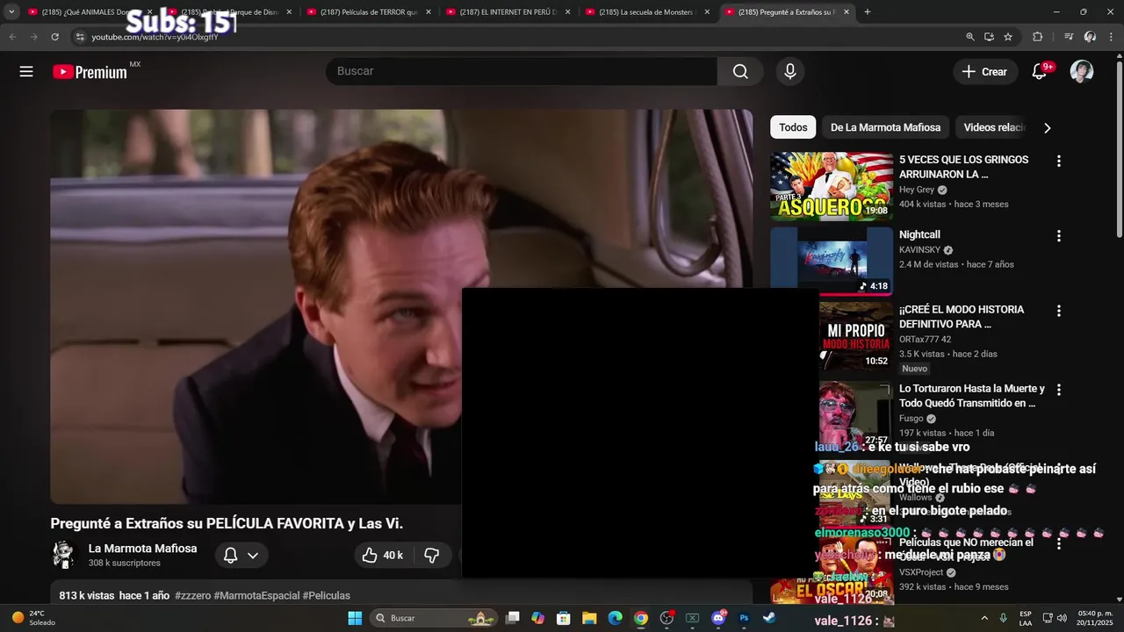The width and height of the screenshot is (1124, 632).
Task: Open Chrome zoom magnifier in address bar
Action: pyautogui.click(x=969, y=37)
